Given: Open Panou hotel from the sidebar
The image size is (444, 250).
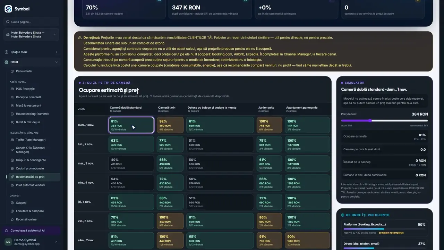Looking at the screenshot, I should 24,71.
